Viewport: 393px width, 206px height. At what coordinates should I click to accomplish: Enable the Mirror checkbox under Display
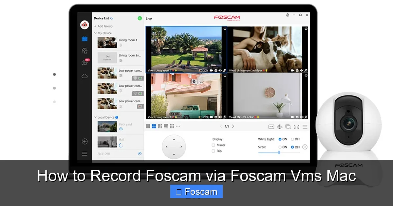(213, 145)
